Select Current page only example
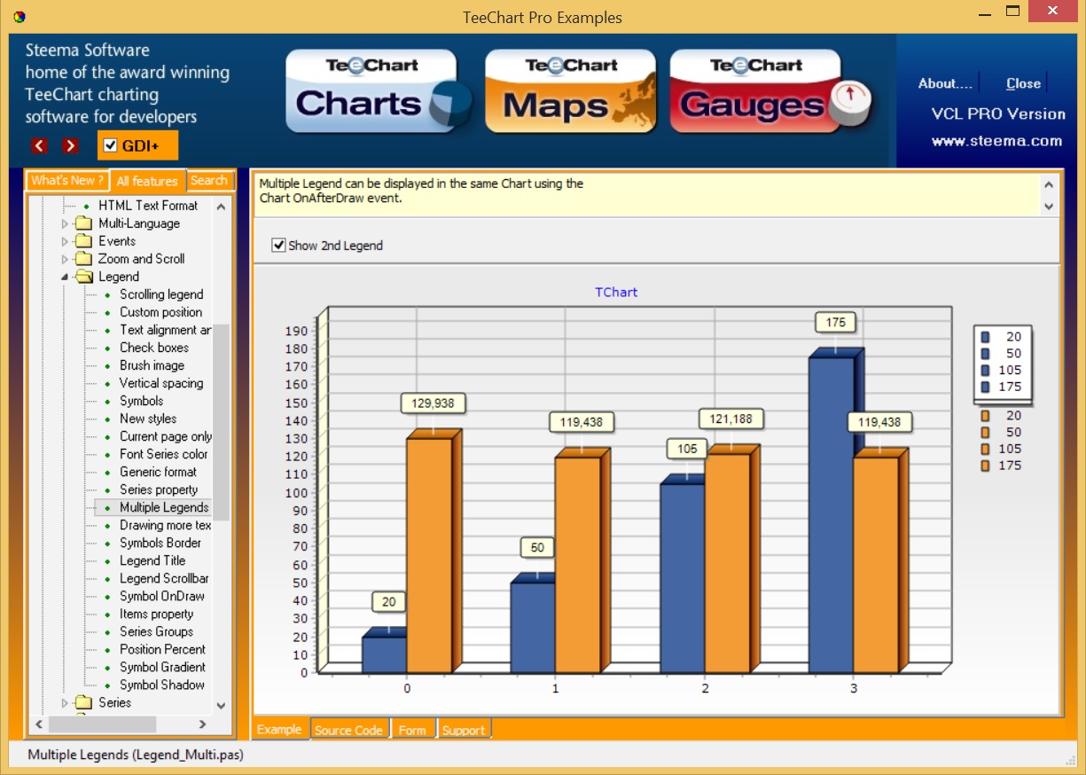The image size is (1086, 775). [x=166, y=436]
